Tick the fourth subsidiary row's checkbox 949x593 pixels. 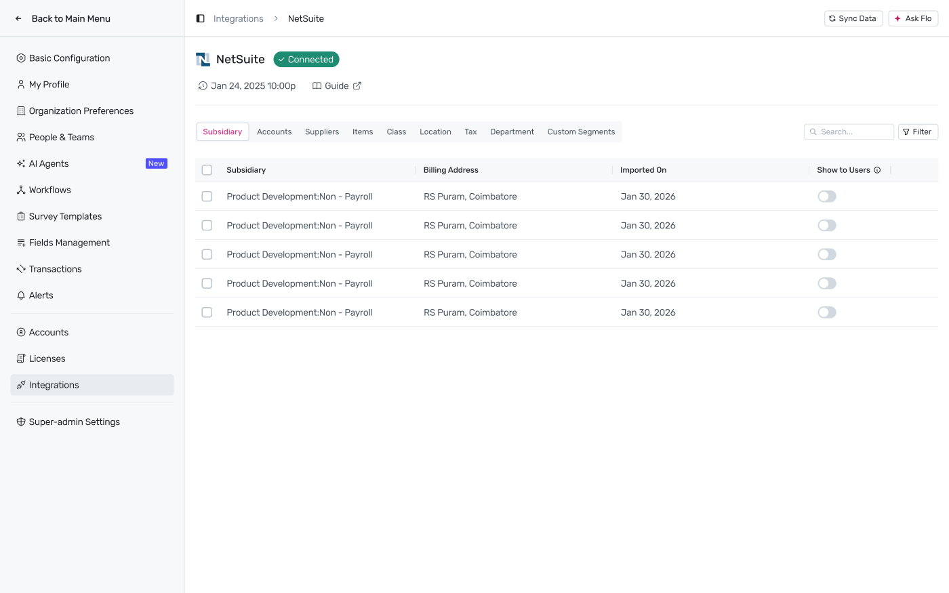pyautogui.click(x=207, y=283)
